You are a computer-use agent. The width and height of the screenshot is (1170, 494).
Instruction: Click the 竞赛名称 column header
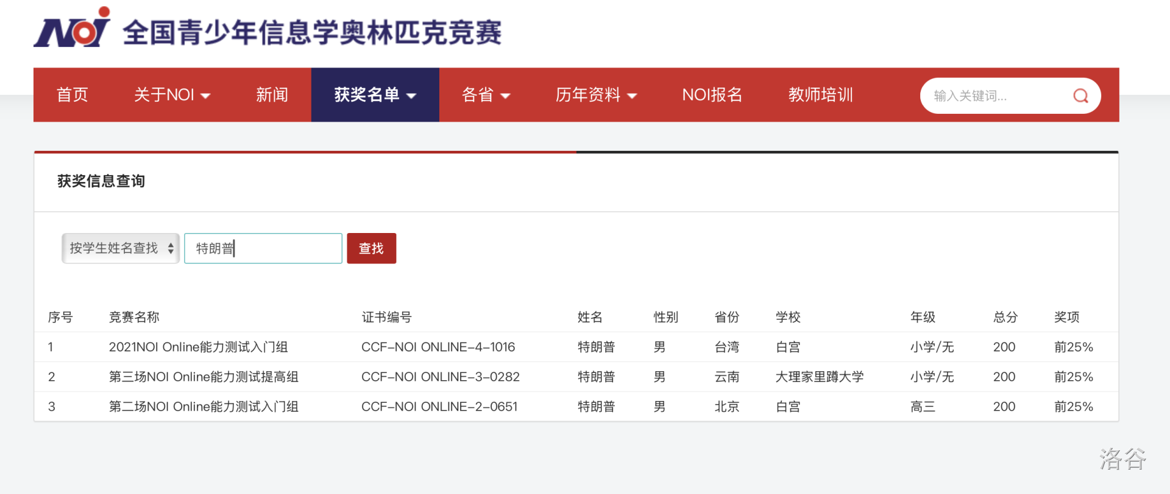pos(134,317)
